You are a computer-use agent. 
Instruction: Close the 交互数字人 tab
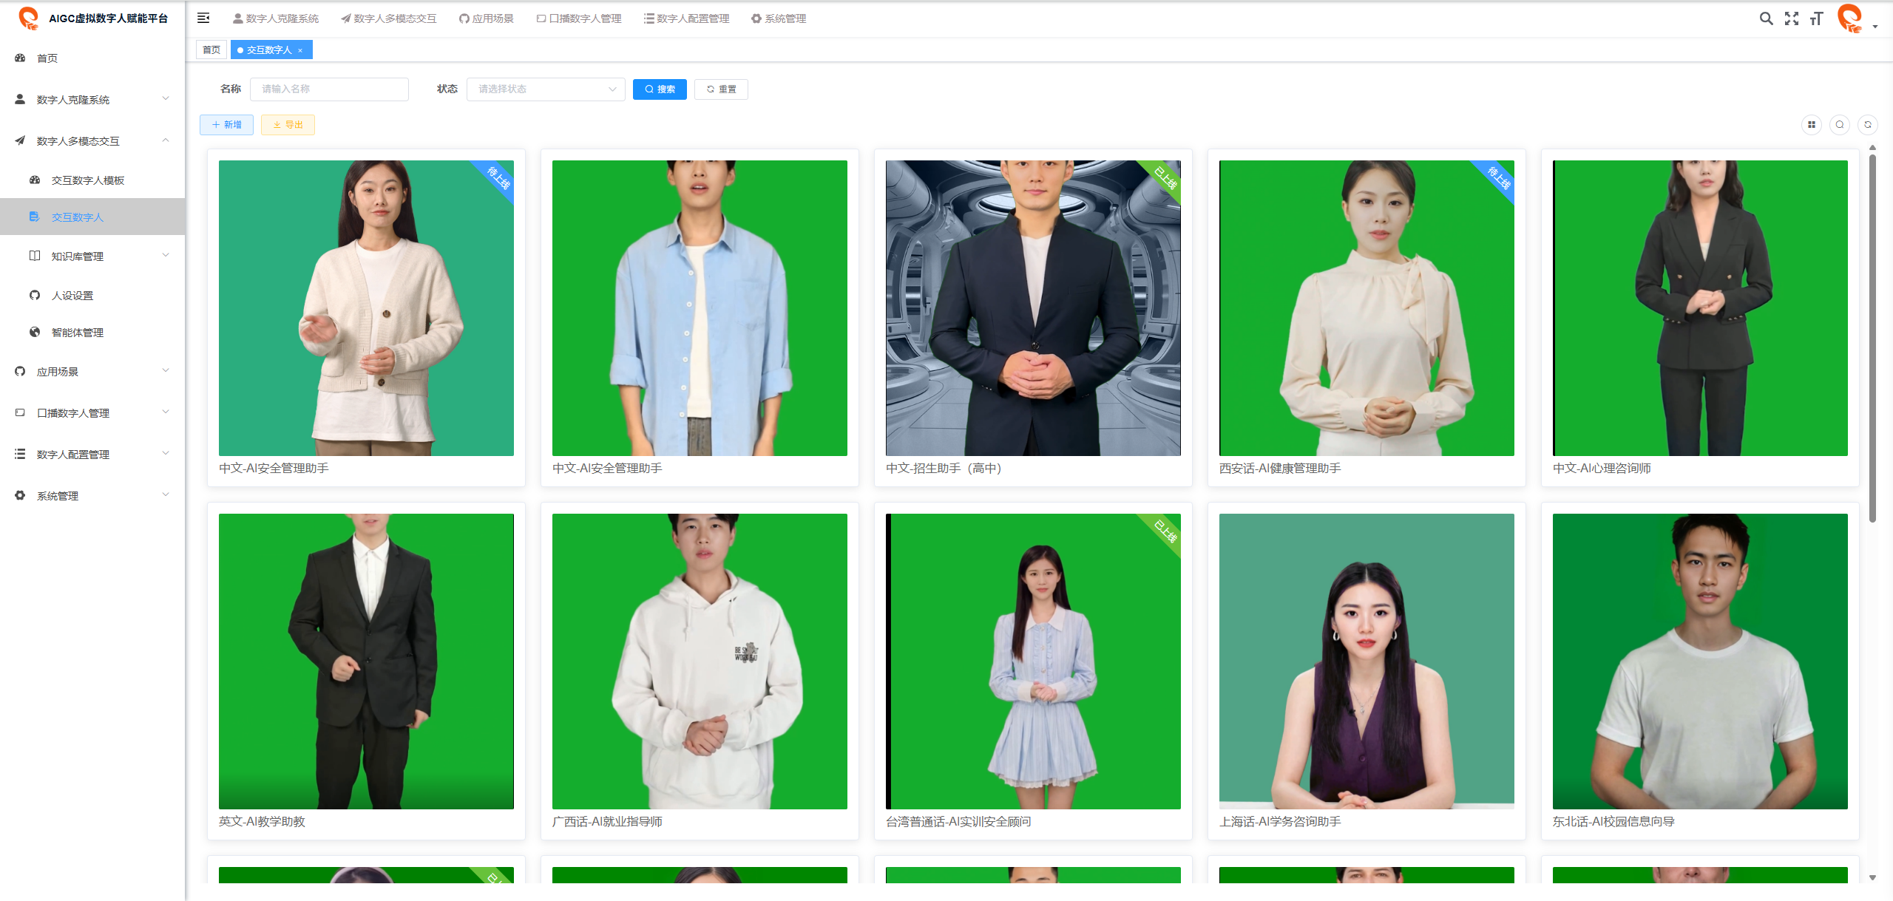tap(300, 50)
